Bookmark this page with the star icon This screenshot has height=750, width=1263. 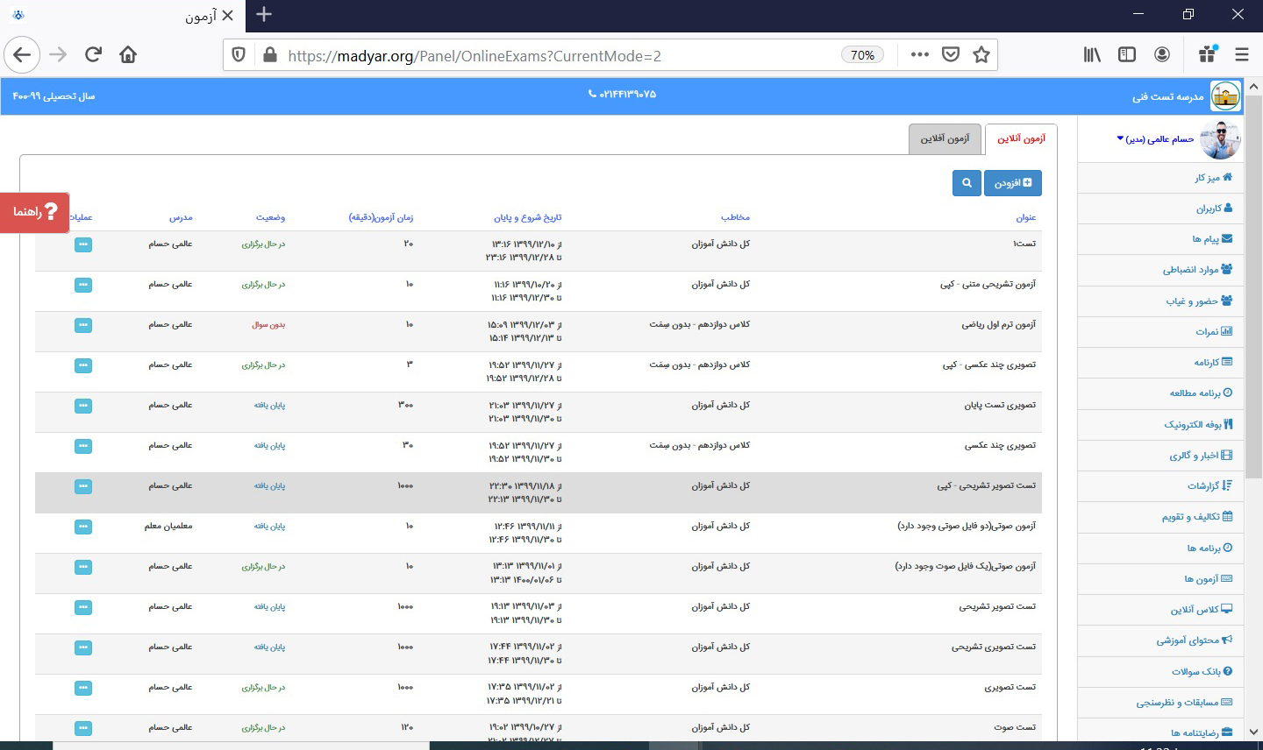click(981, 54)
